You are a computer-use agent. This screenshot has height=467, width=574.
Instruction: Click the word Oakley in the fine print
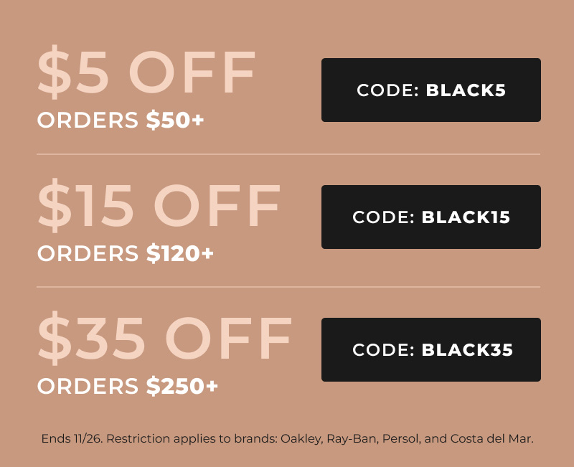pos(301,438)
